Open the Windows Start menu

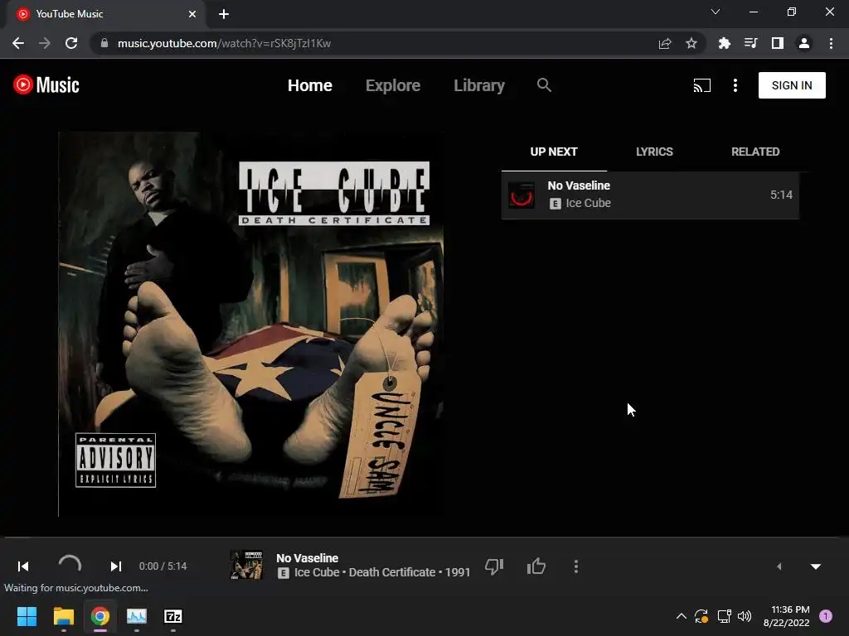tap(27, 616)
